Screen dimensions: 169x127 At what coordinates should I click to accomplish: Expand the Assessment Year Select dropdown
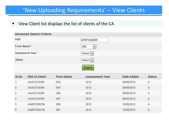point(87,53)
